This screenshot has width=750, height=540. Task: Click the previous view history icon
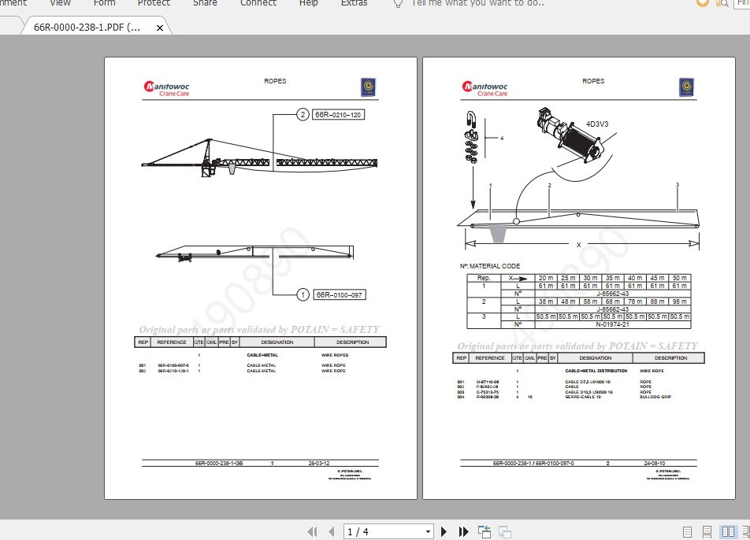484,531
